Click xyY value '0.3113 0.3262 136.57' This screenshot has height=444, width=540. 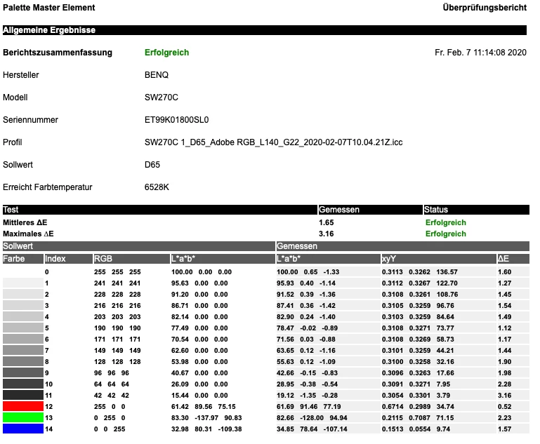click(419, 271)
